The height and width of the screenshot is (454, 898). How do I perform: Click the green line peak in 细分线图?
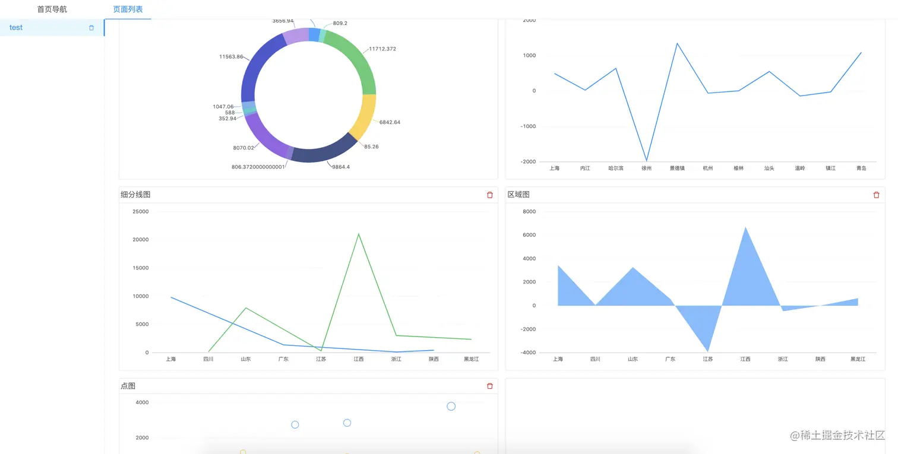pyautogui.click(x=359, y=234)
